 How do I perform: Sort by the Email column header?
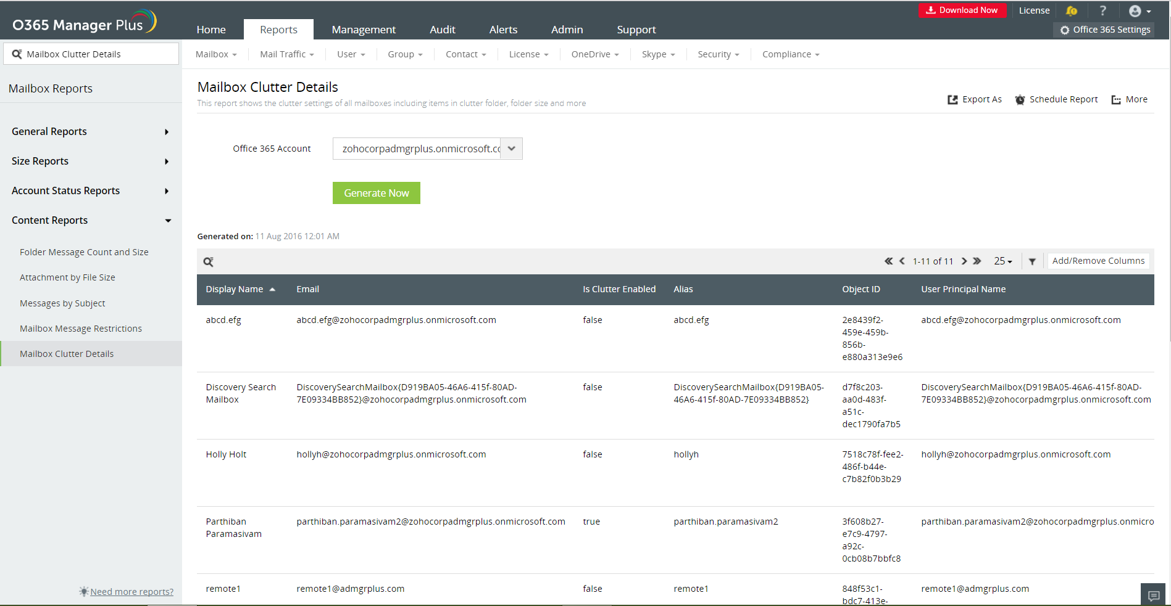point(307,289)
